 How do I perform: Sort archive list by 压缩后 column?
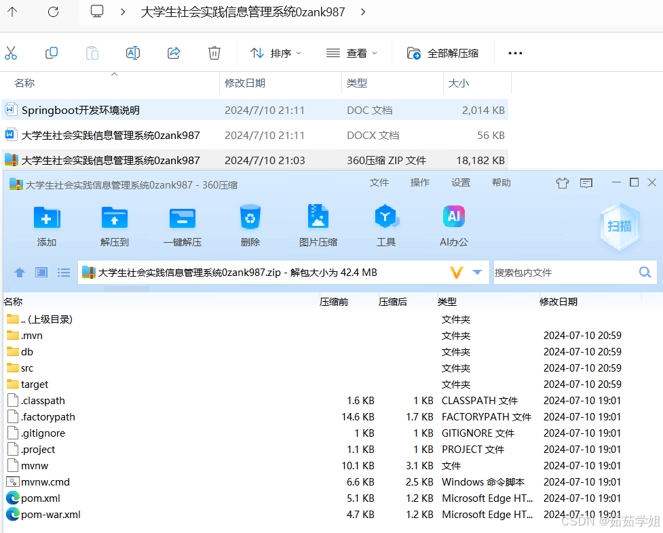pyautogui.click(x=393, y=302)
